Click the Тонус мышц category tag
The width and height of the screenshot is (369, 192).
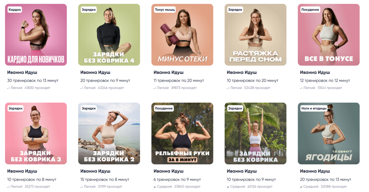click(165, 10)
